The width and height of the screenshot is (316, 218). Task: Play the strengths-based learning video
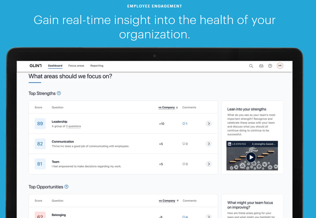point(251,157)
